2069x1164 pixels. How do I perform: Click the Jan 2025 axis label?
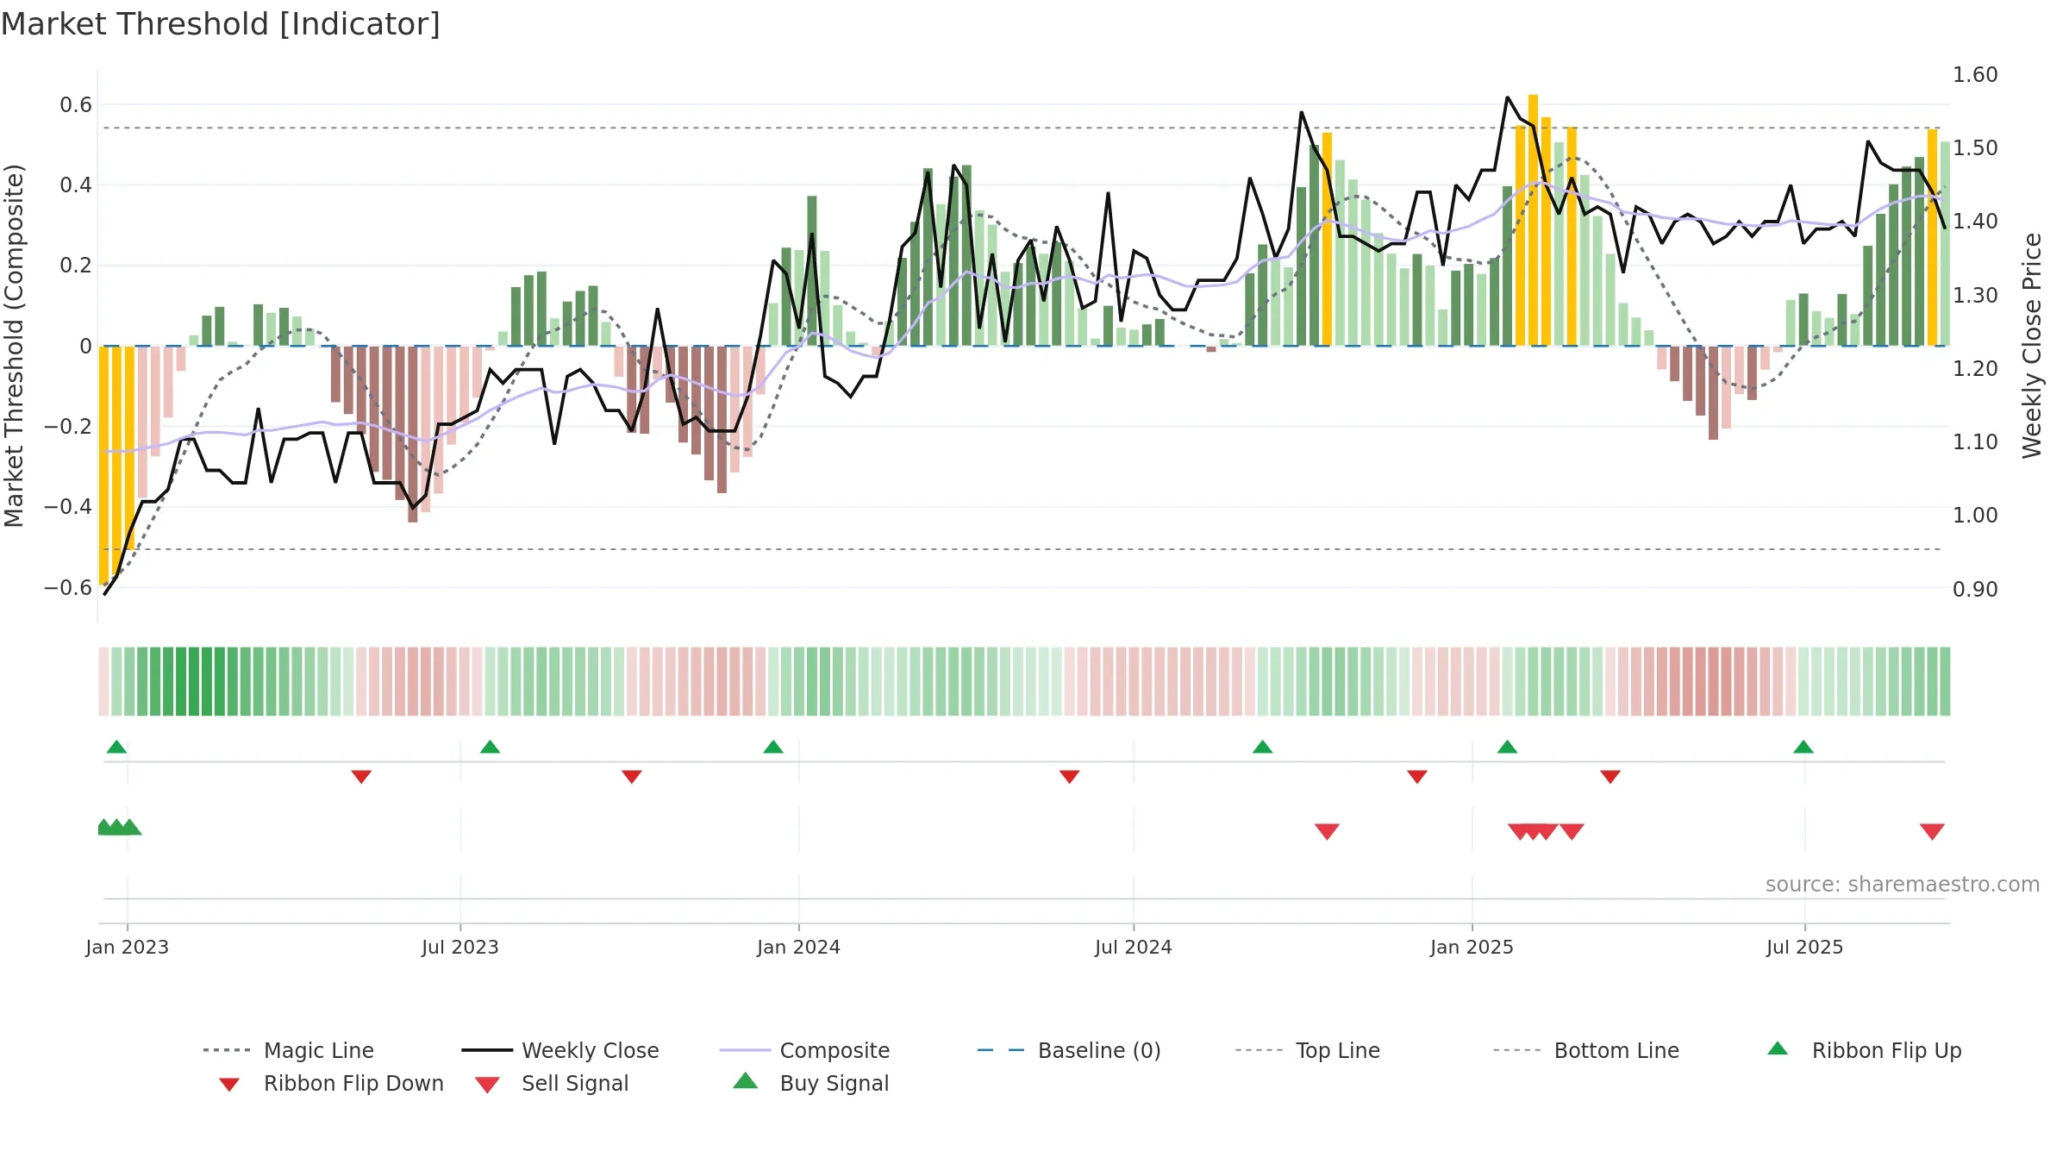click(x=1472, y=947)
